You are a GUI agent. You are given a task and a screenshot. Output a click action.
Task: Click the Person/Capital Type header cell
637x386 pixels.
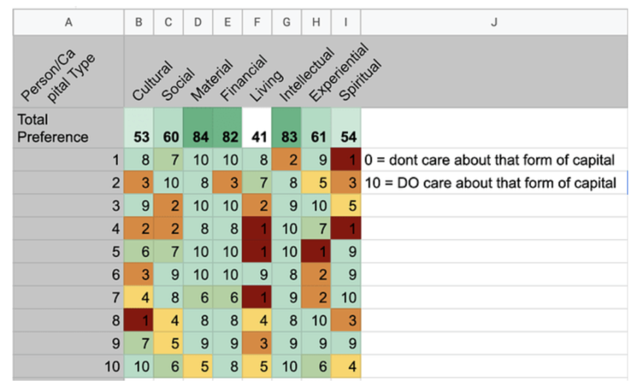pos(69,71)
